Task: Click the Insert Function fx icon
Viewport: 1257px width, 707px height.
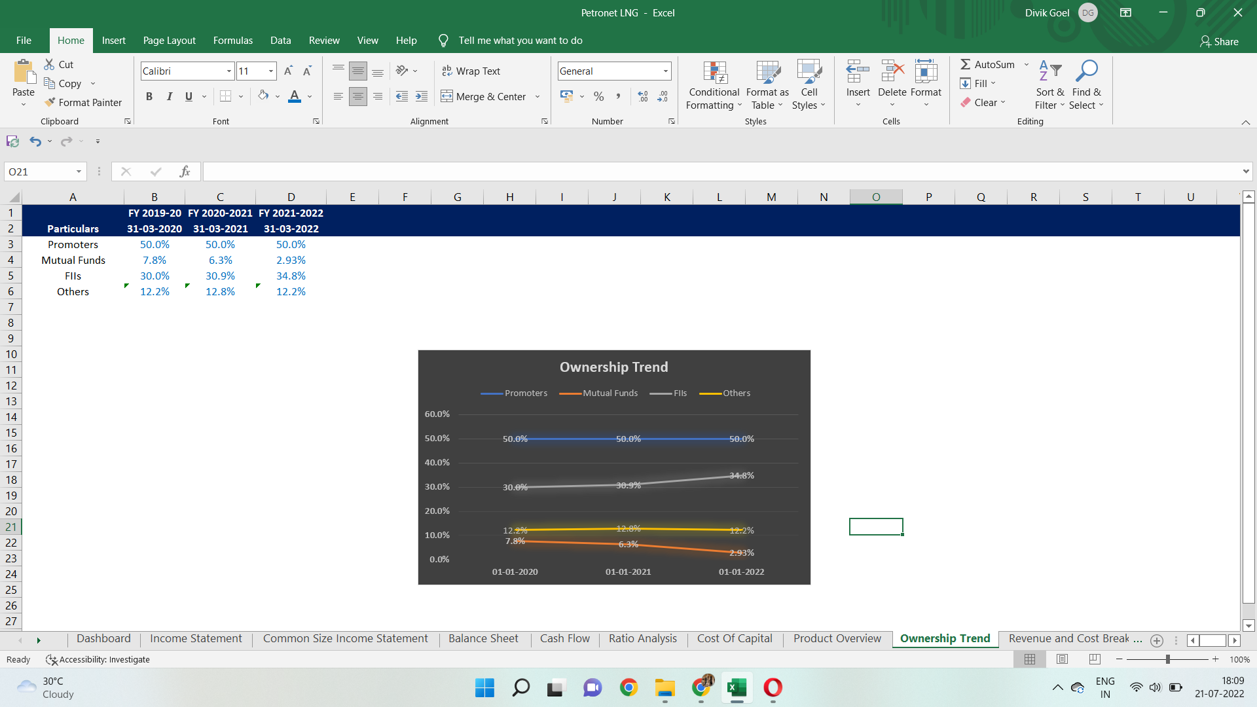Action: coord(185,172)
